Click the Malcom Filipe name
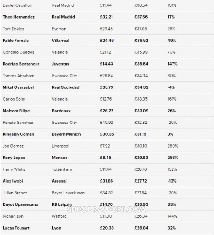The width and height of the screenshot is (214, 235). [16, 111]
